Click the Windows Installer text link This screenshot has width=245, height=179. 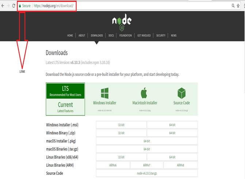(104, 103)
